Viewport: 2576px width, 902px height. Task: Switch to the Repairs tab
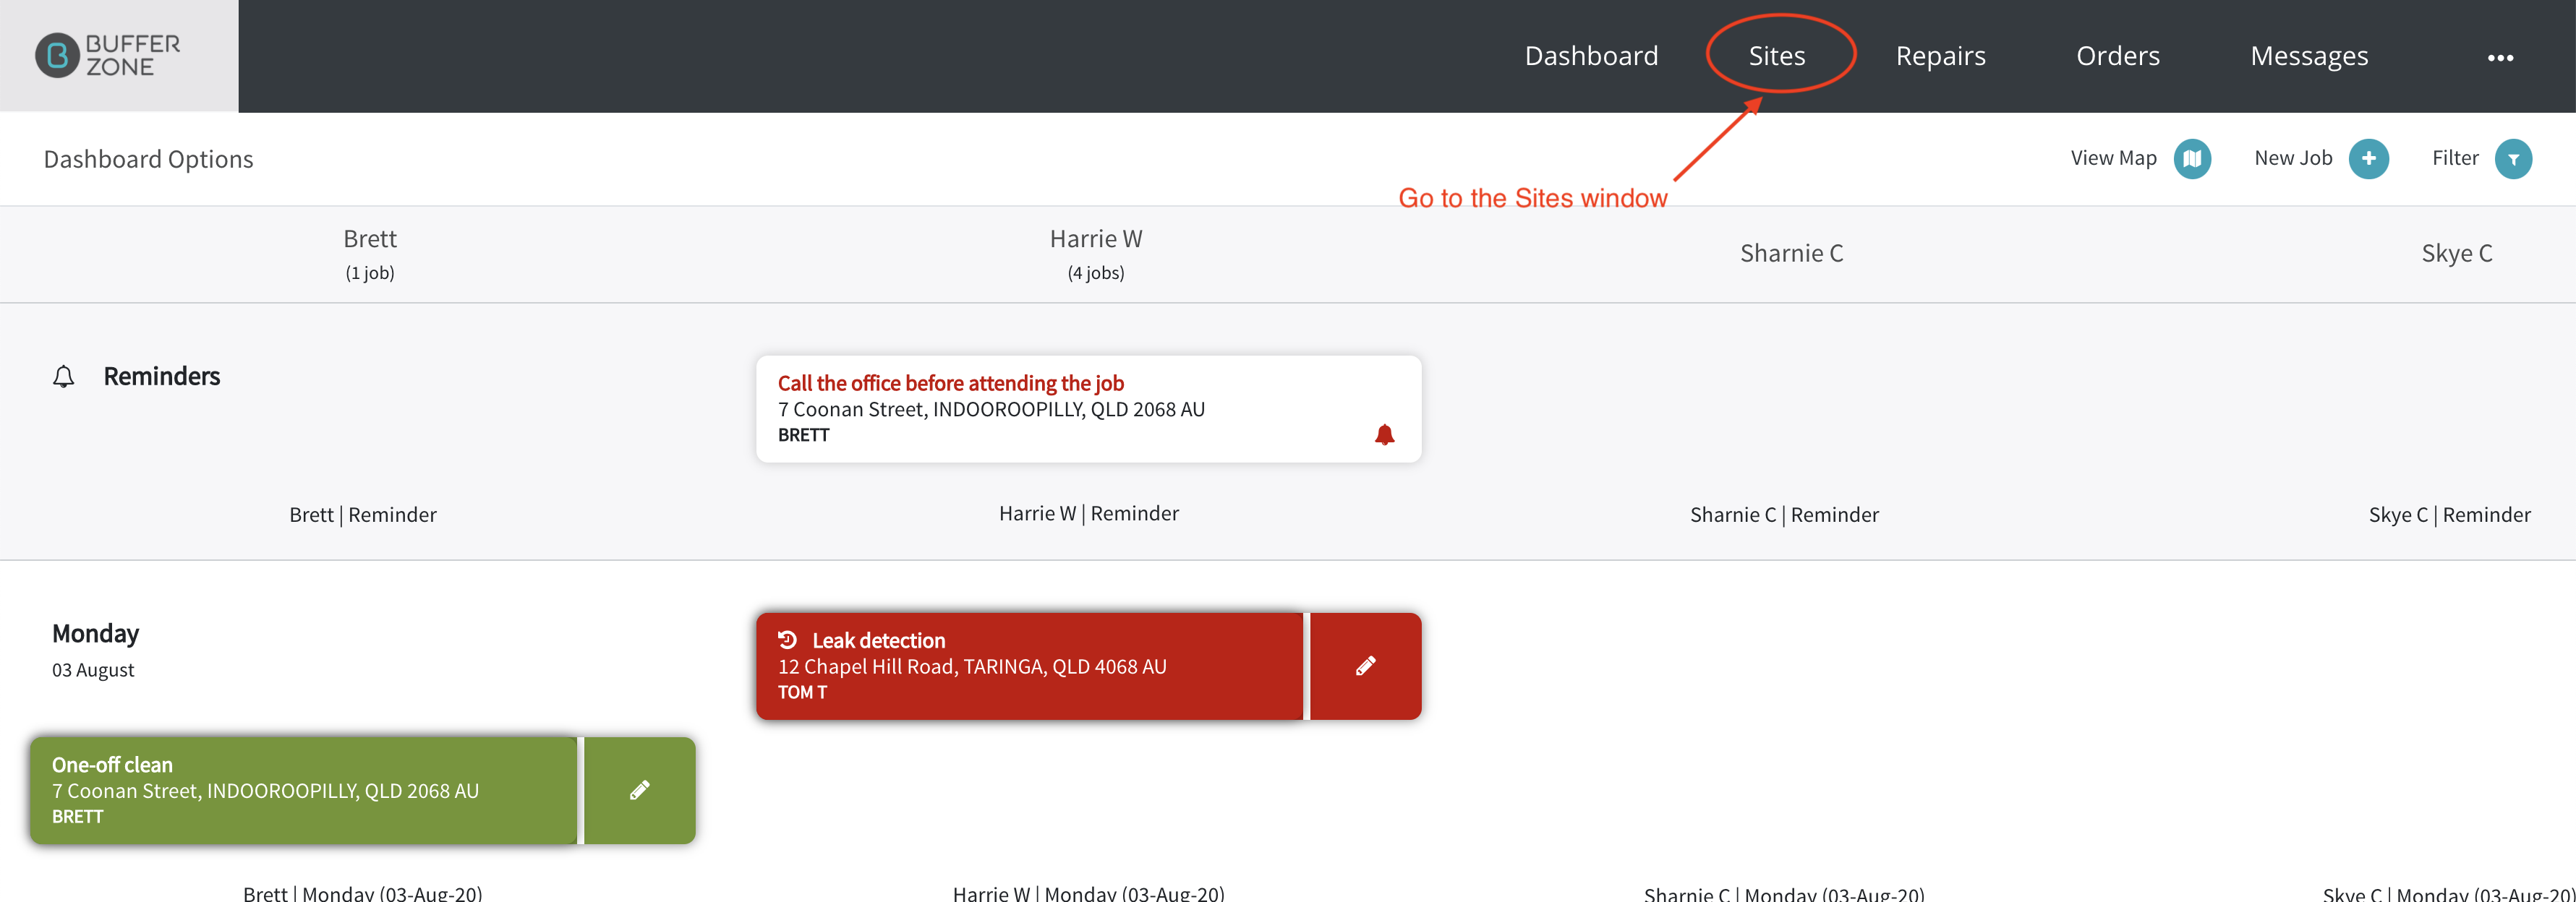coord(1940,55)
